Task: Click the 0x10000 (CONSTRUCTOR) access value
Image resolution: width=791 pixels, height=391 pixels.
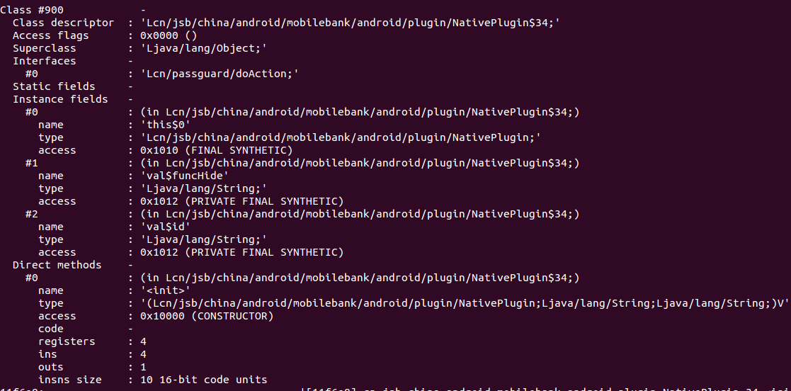Action: pyautogui.click(x=207, y=316)
